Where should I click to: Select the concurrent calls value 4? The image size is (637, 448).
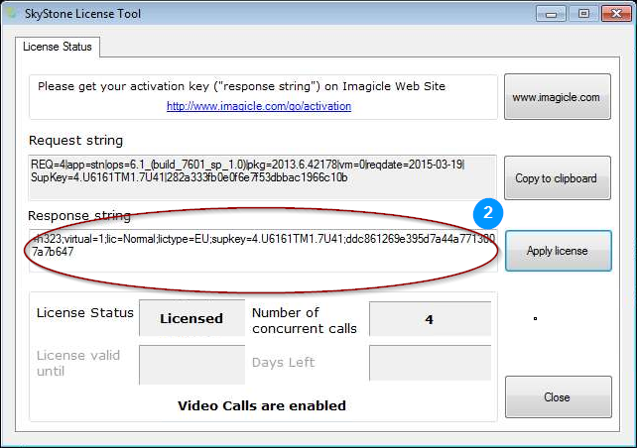[x=430, y=319]
